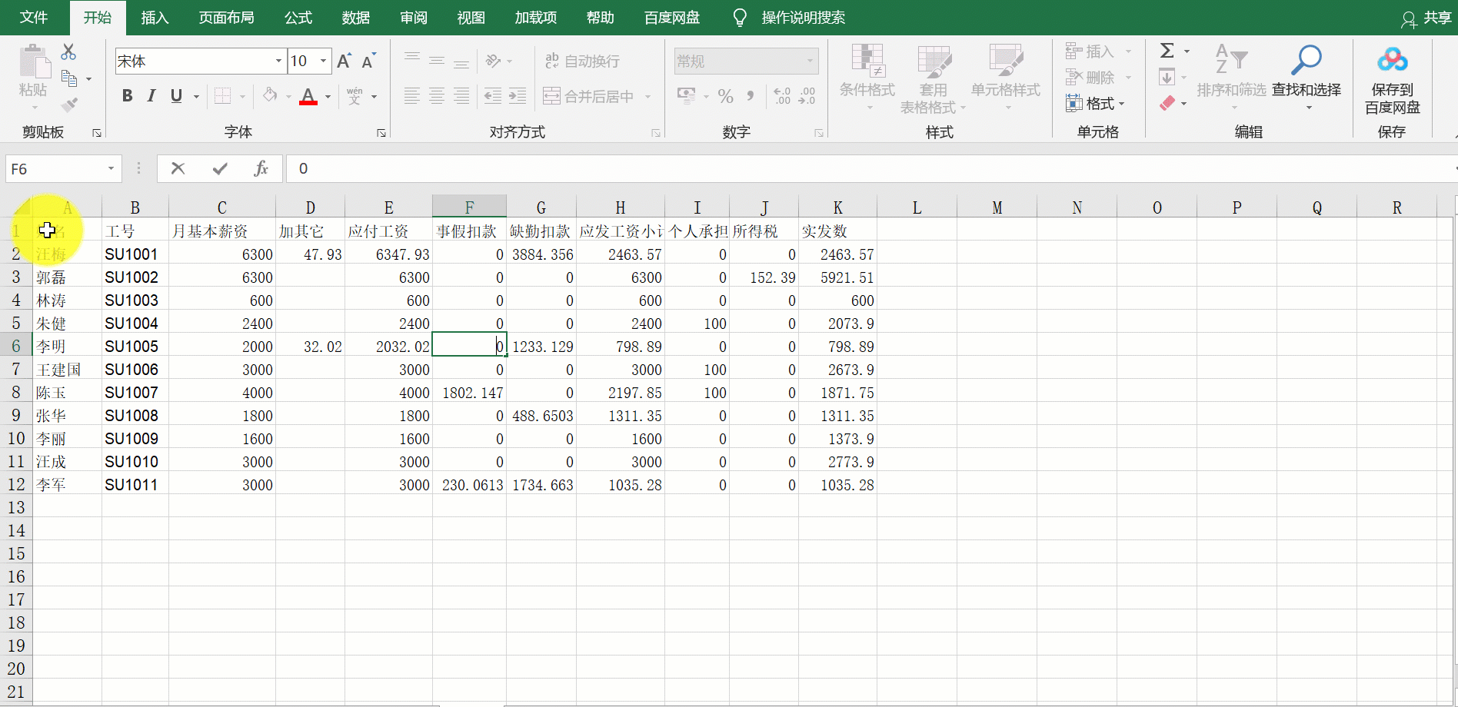Apply the red font color A
Screen dimensions: 1458x707
(308, 96)
